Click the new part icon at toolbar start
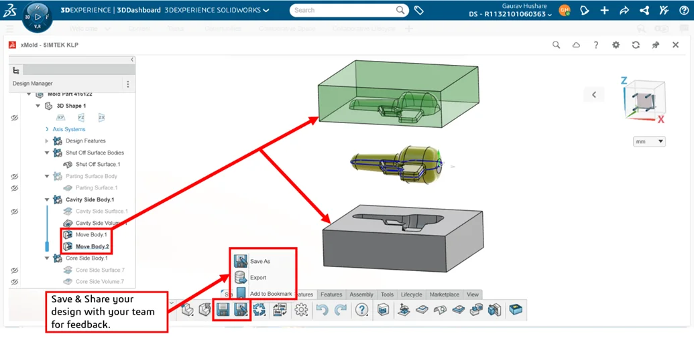This screenshot has height=338, width=694. coord(188,310)
